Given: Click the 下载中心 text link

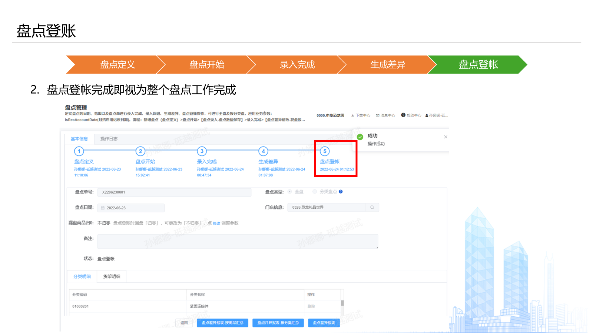Looking at the screenshot, I should pos(363,115).
